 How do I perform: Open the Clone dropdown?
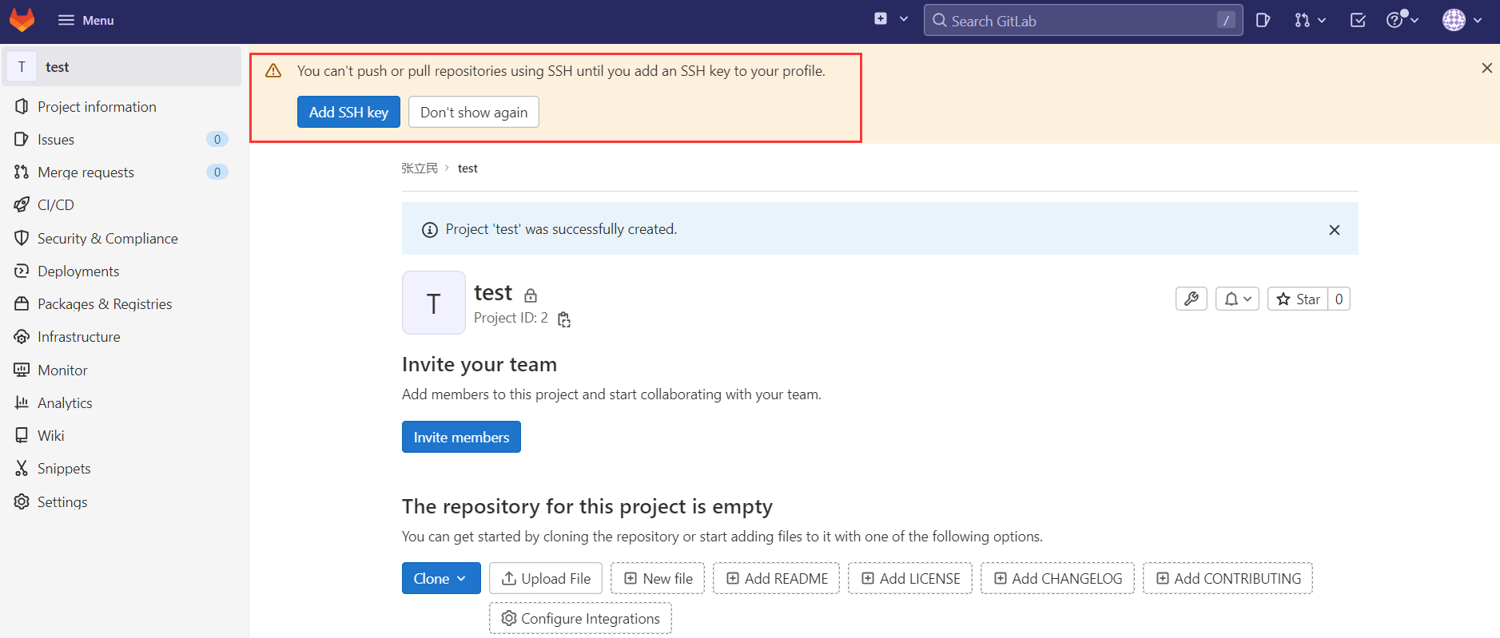tap(441, 578)
